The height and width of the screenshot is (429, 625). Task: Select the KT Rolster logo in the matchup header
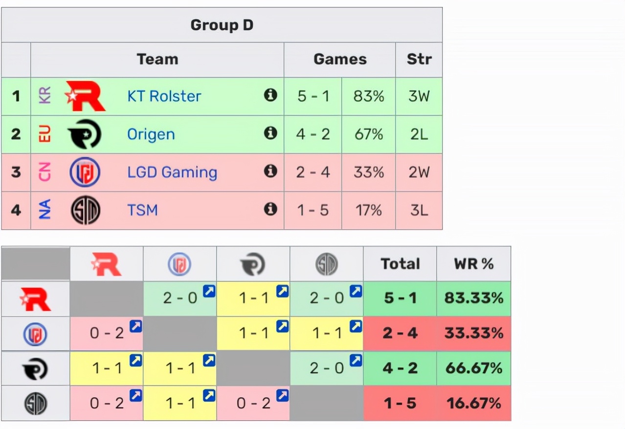[107, 263]
